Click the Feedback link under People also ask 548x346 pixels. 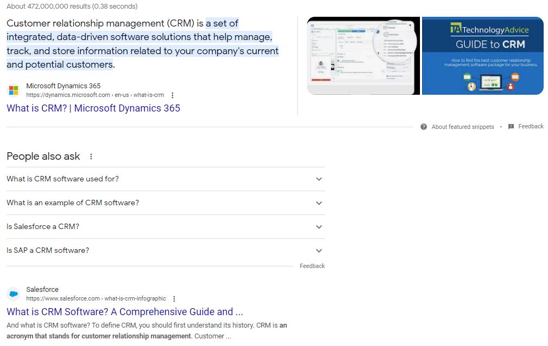click(312, 265)
